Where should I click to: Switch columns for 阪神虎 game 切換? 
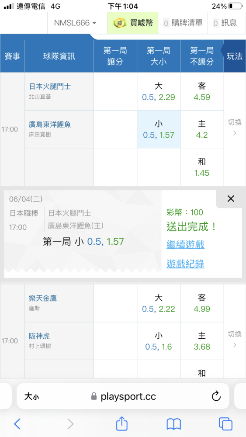[235, 340]
